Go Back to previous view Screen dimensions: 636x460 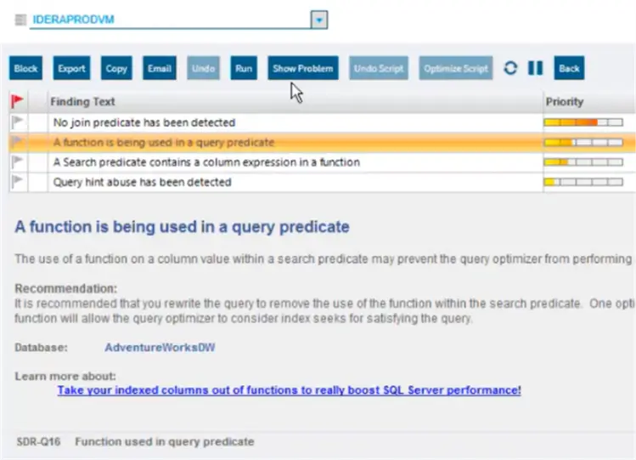569,68
